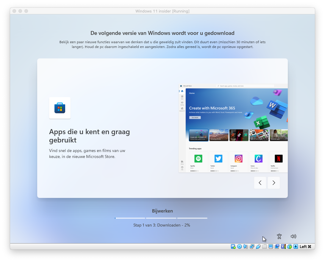Viewport: 325px width, 262px height.
Task: Click the Microsoft Store bag icon tile
Action: click(60, 108)
